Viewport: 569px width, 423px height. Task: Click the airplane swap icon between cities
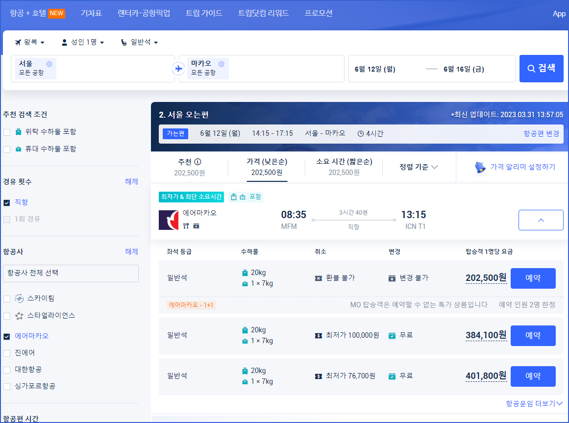pos(178,69)
